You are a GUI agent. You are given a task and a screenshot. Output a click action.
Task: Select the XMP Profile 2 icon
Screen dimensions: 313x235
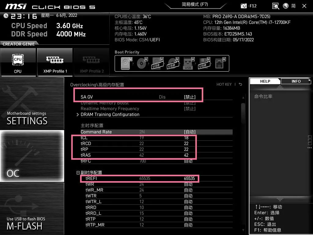[91, 62]
